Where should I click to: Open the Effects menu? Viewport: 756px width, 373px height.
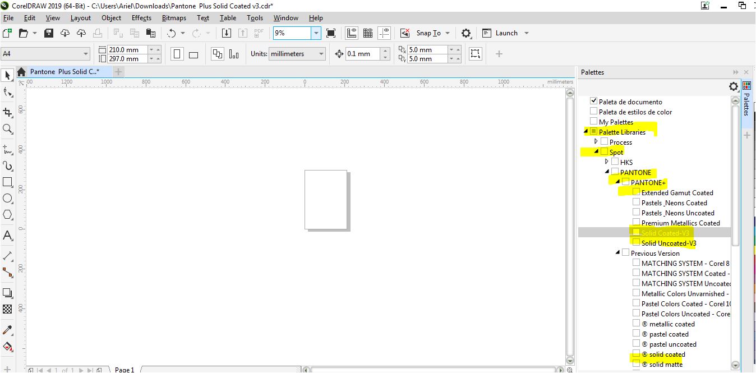pyautogui.click(x=142, y=18)
